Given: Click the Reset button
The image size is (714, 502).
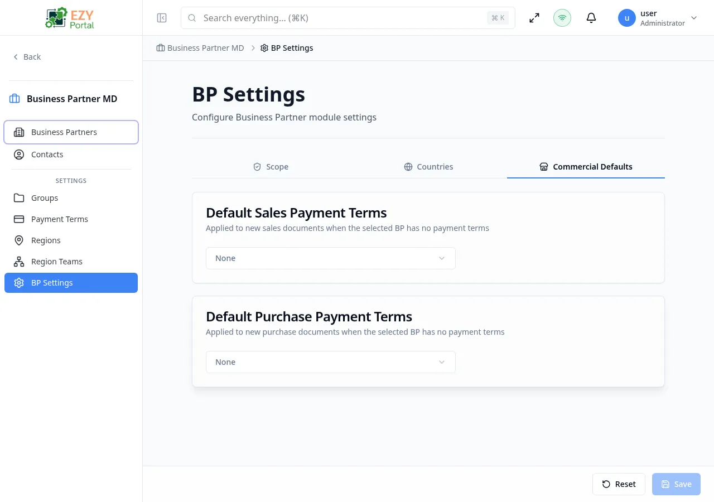Looking at the screenshot, I should 619,484.
